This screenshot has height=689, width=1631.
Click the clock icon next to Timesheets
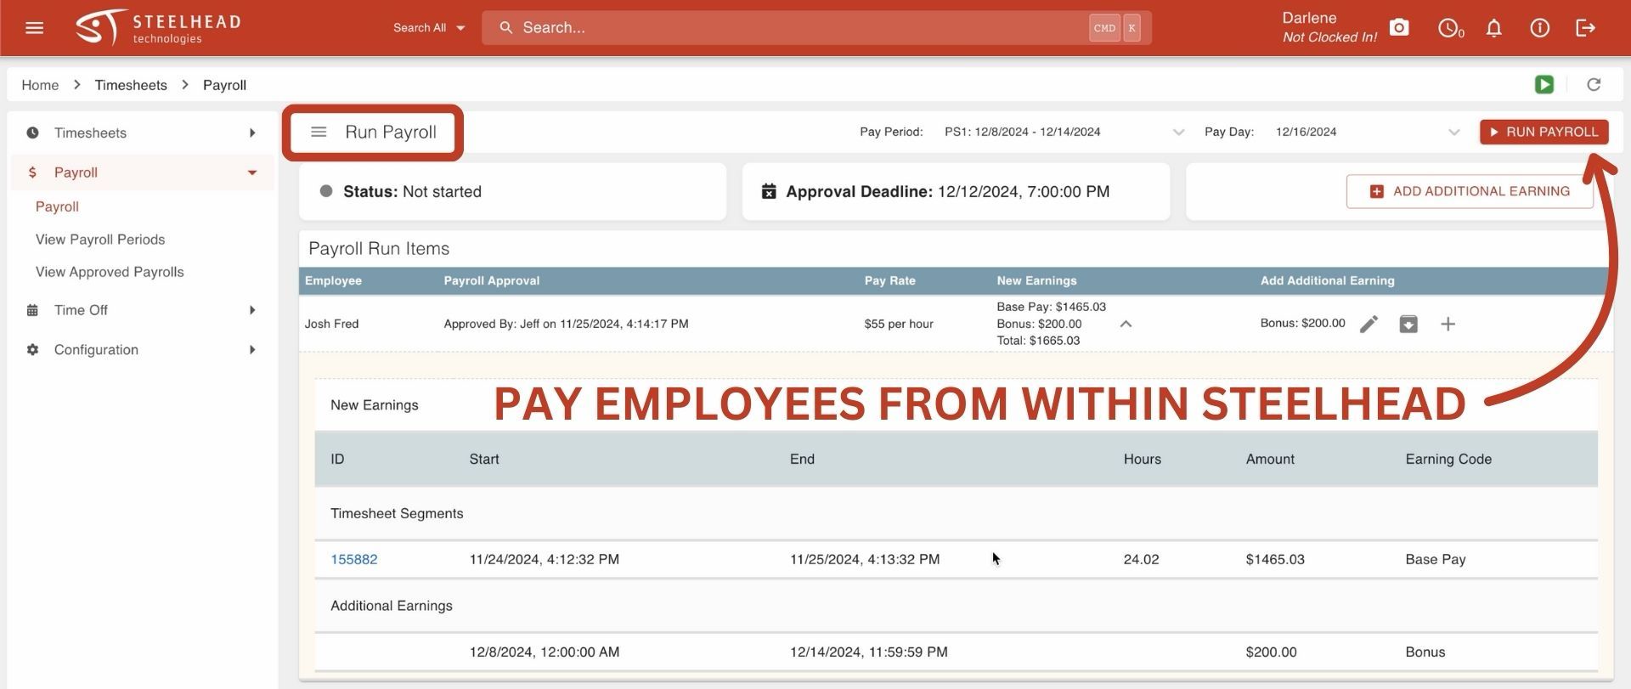[32, 133]
